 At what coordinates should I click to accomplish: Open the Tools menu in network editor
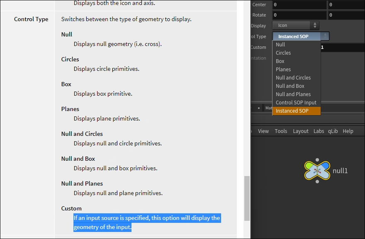click(x=281, y=131)
